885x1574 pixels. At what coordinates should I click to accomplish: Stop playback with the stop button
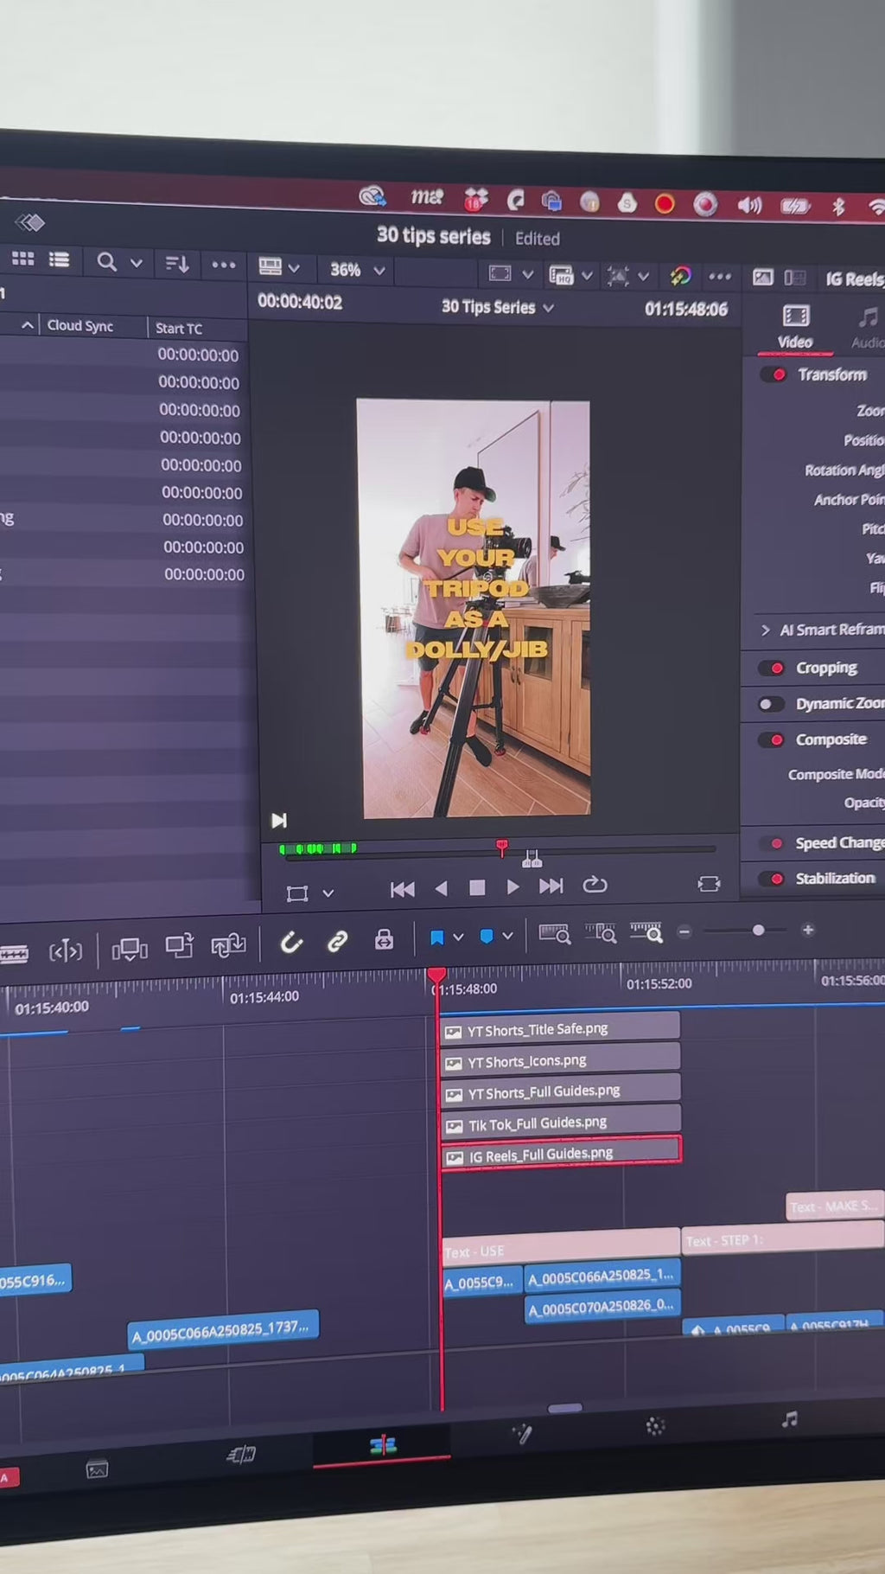pos(476,887)
